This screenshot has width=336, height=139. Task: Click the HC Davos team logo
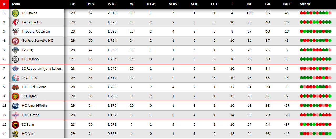coord(15,13)
